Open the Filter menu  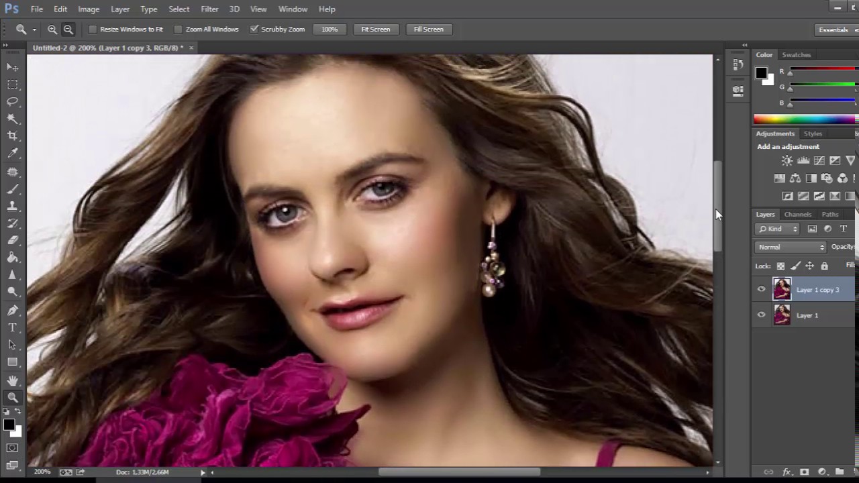[x=209, y=9]
